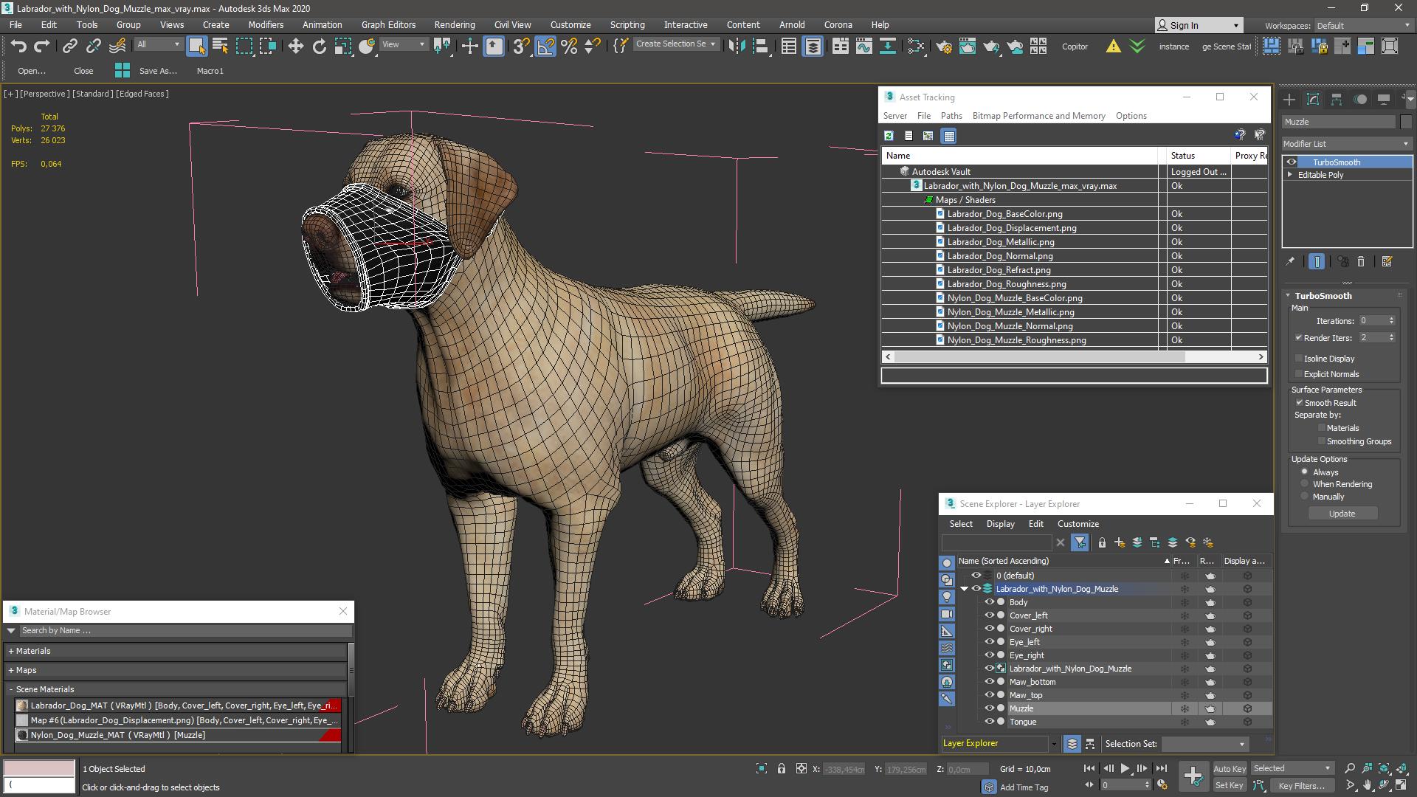Click the yellow warning triangle icon

click(x=1113, y=46)
